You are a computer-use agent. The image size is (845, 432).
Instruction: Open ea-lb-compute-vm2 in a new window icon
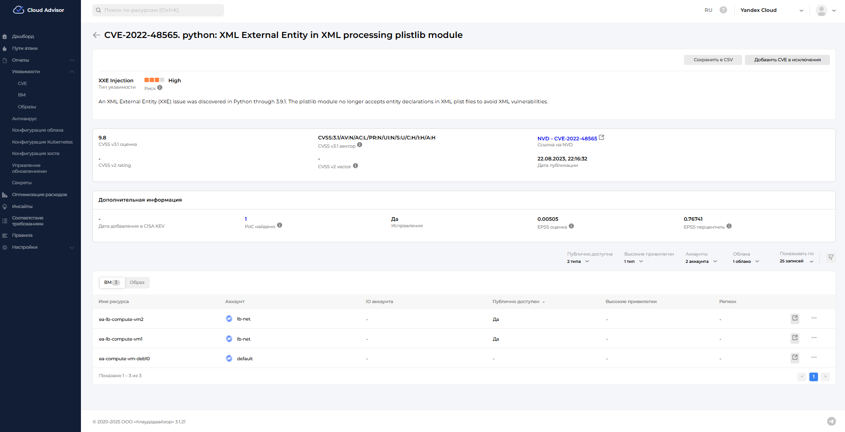795,319
